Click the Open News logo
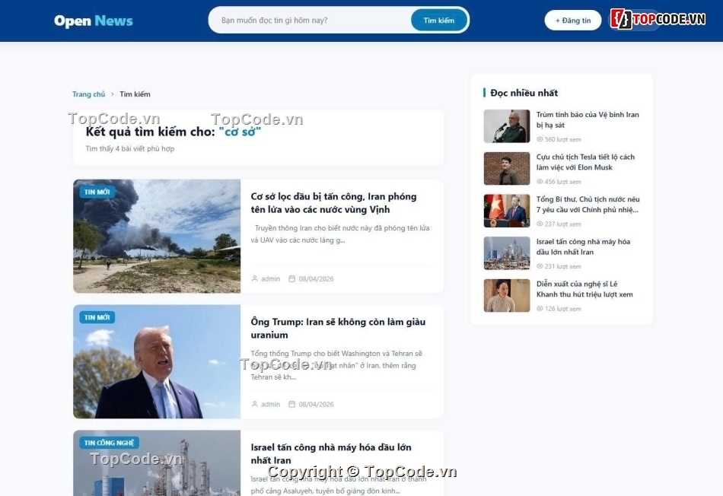The height and width of the screenshot is (496, 723). 93,21
